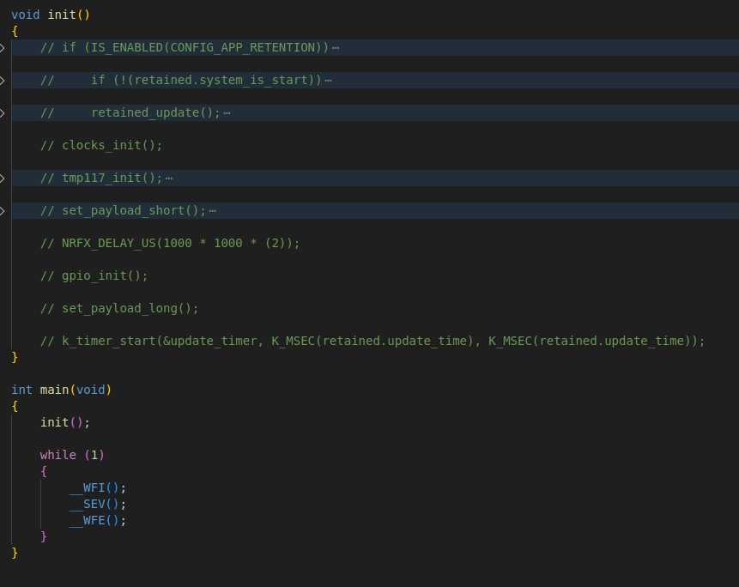Unfold the set_payload_short() commented block
Viewport: 739px width, 587px height.
pyautogui.click(x=3, y=210)
